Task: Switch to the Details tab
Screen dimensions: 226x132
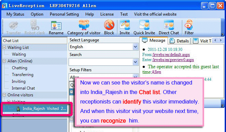Action: (179, 41)
